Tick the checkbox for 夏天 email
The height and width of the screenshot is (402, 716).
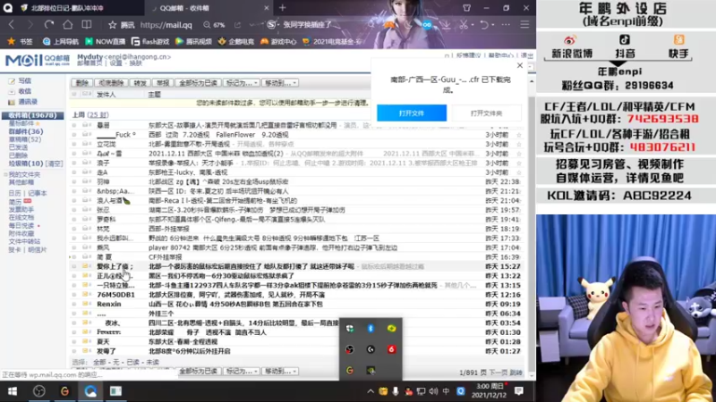click(x=74, y=342)
